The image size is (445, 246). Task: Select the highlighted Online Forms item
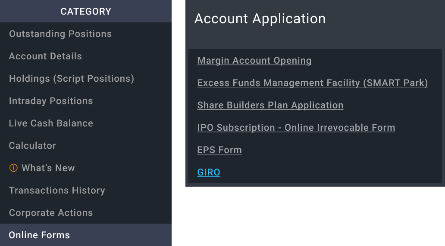(x=39, y=235)
